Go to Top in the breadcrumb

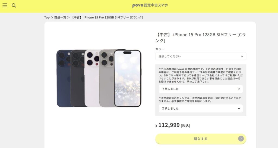pyautogui.click(x=47, y=17)
